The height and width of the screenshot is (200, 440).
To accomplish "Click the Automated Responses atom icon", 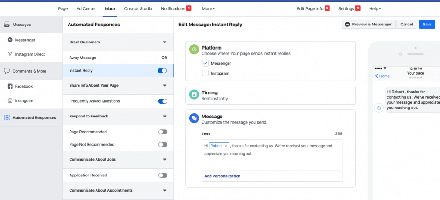I will pos(7,118).
